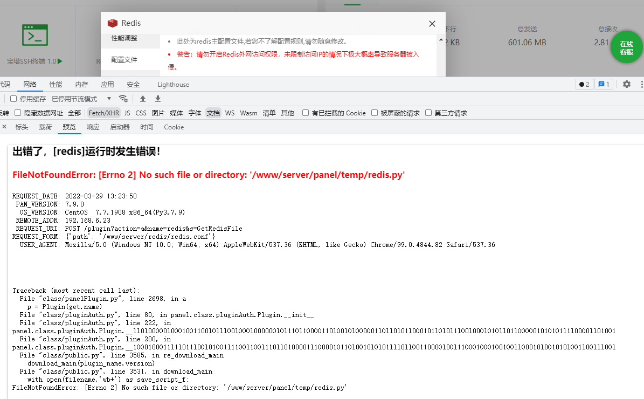The height and width of the screenshot is (399, 644).
Task: Close the Redis dialog
Action: (432, 24)
